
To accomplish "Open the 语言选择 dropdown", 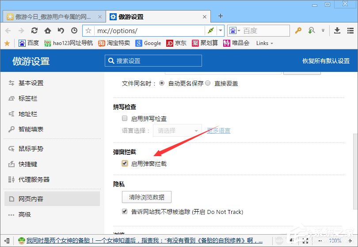I will (177, 131).
